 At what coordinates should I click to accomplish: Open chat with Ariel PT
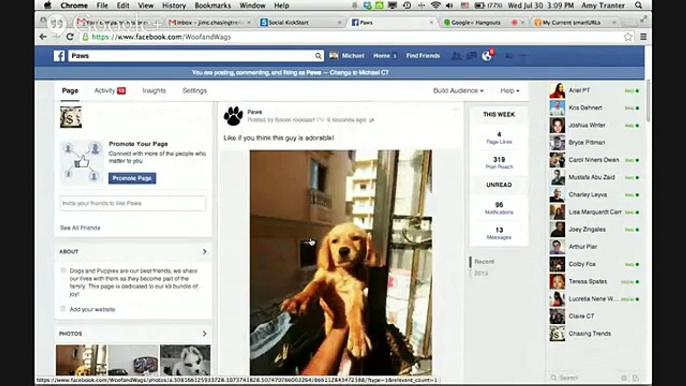point(595,91)
